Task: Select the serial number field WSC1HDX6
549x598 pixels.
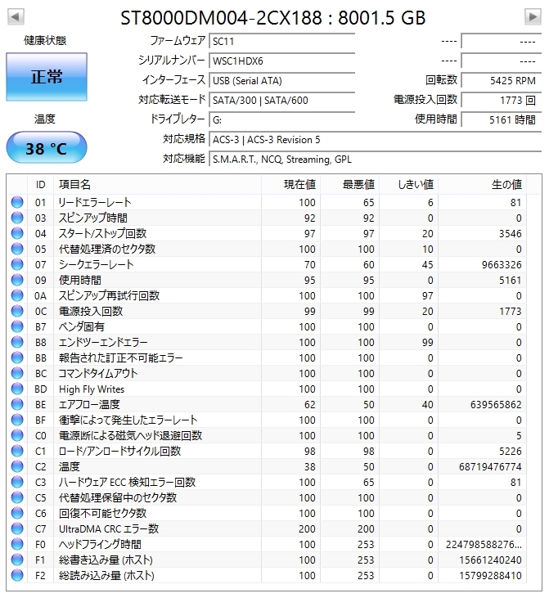Action: tap(282, 61)
